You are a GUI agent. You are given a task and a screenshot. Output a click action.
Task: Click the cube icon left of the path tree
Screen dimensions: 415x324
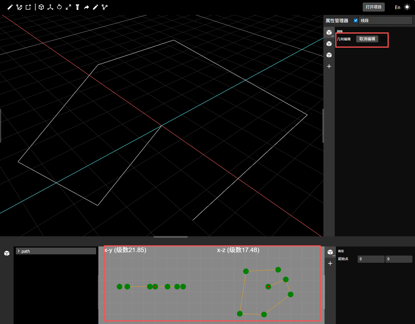coord(7,253)
